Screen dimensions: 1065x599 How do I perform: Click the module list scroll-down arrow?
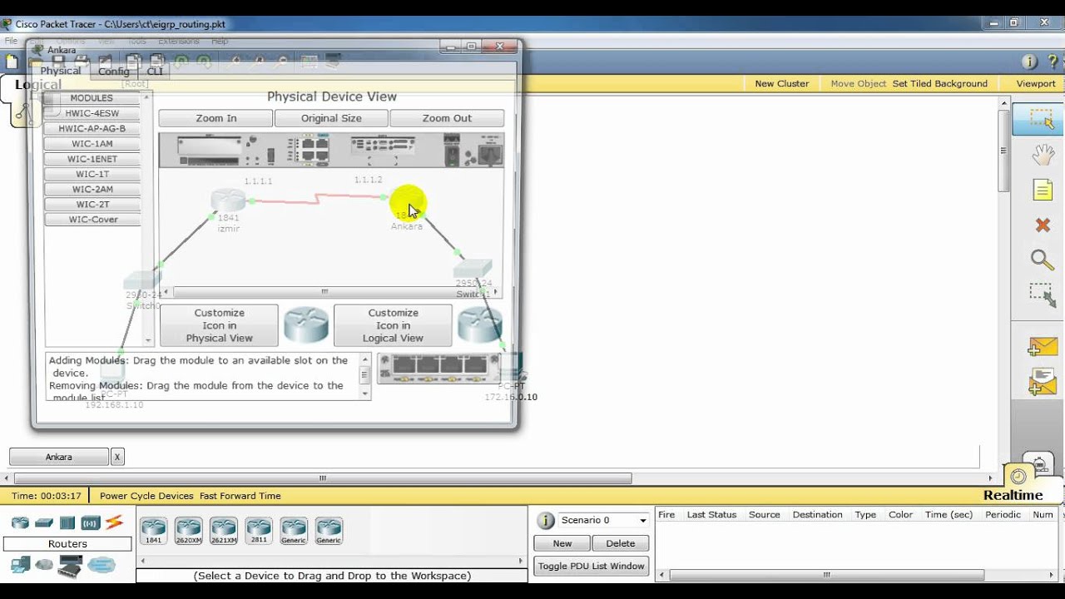[148, 340]
